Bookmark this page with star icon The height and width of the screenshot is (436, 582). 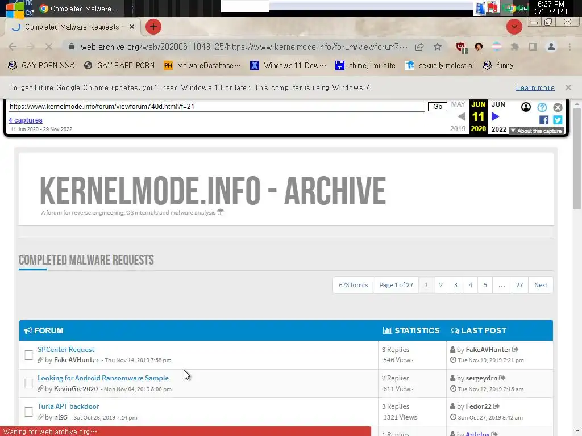tap(438, 47)
